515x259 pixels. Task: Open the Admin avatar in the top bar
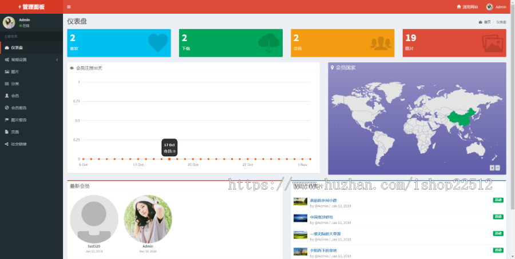489,7
